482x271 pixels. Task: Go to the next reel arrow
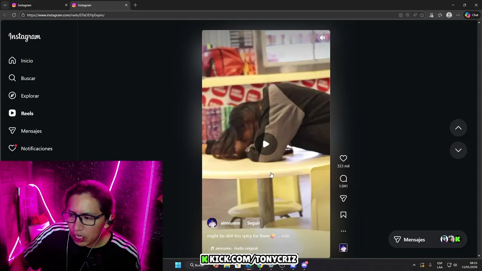click(x=458, y=150)
